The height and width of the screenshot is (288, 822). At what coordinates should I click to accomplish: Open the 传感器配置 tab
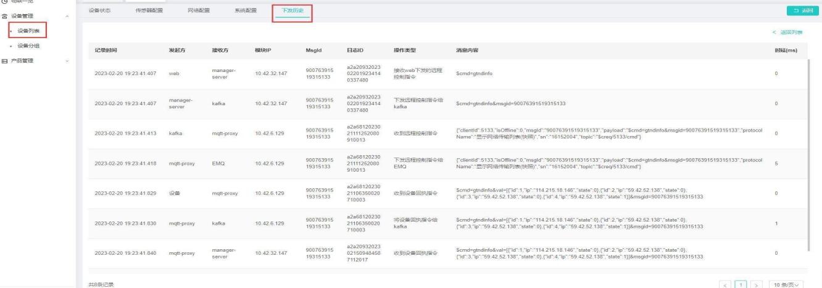point(140,11)
